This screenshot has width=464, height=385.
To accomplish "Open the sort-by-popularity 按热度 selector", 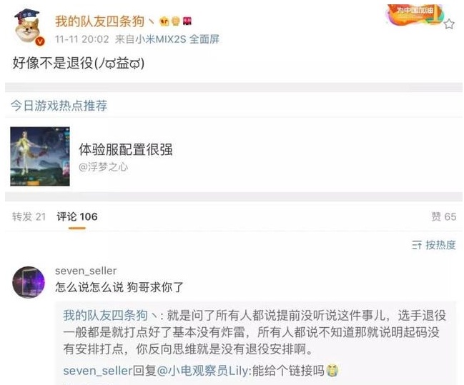I will coord(434,245).
